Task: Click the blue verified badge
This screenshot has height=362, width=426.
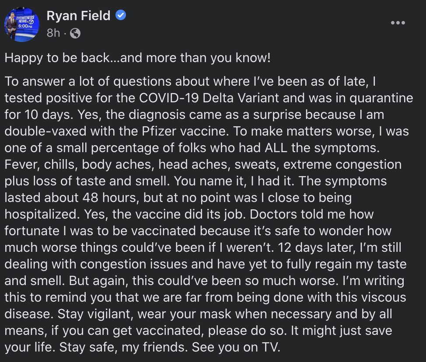Action: pos(121,15)
